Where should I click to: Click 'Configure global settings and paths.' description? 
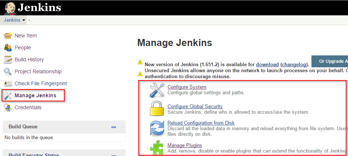[206, 93]
